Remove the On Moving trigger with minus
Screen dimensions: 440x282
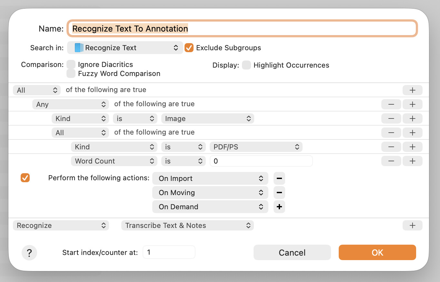click(279, 193)
